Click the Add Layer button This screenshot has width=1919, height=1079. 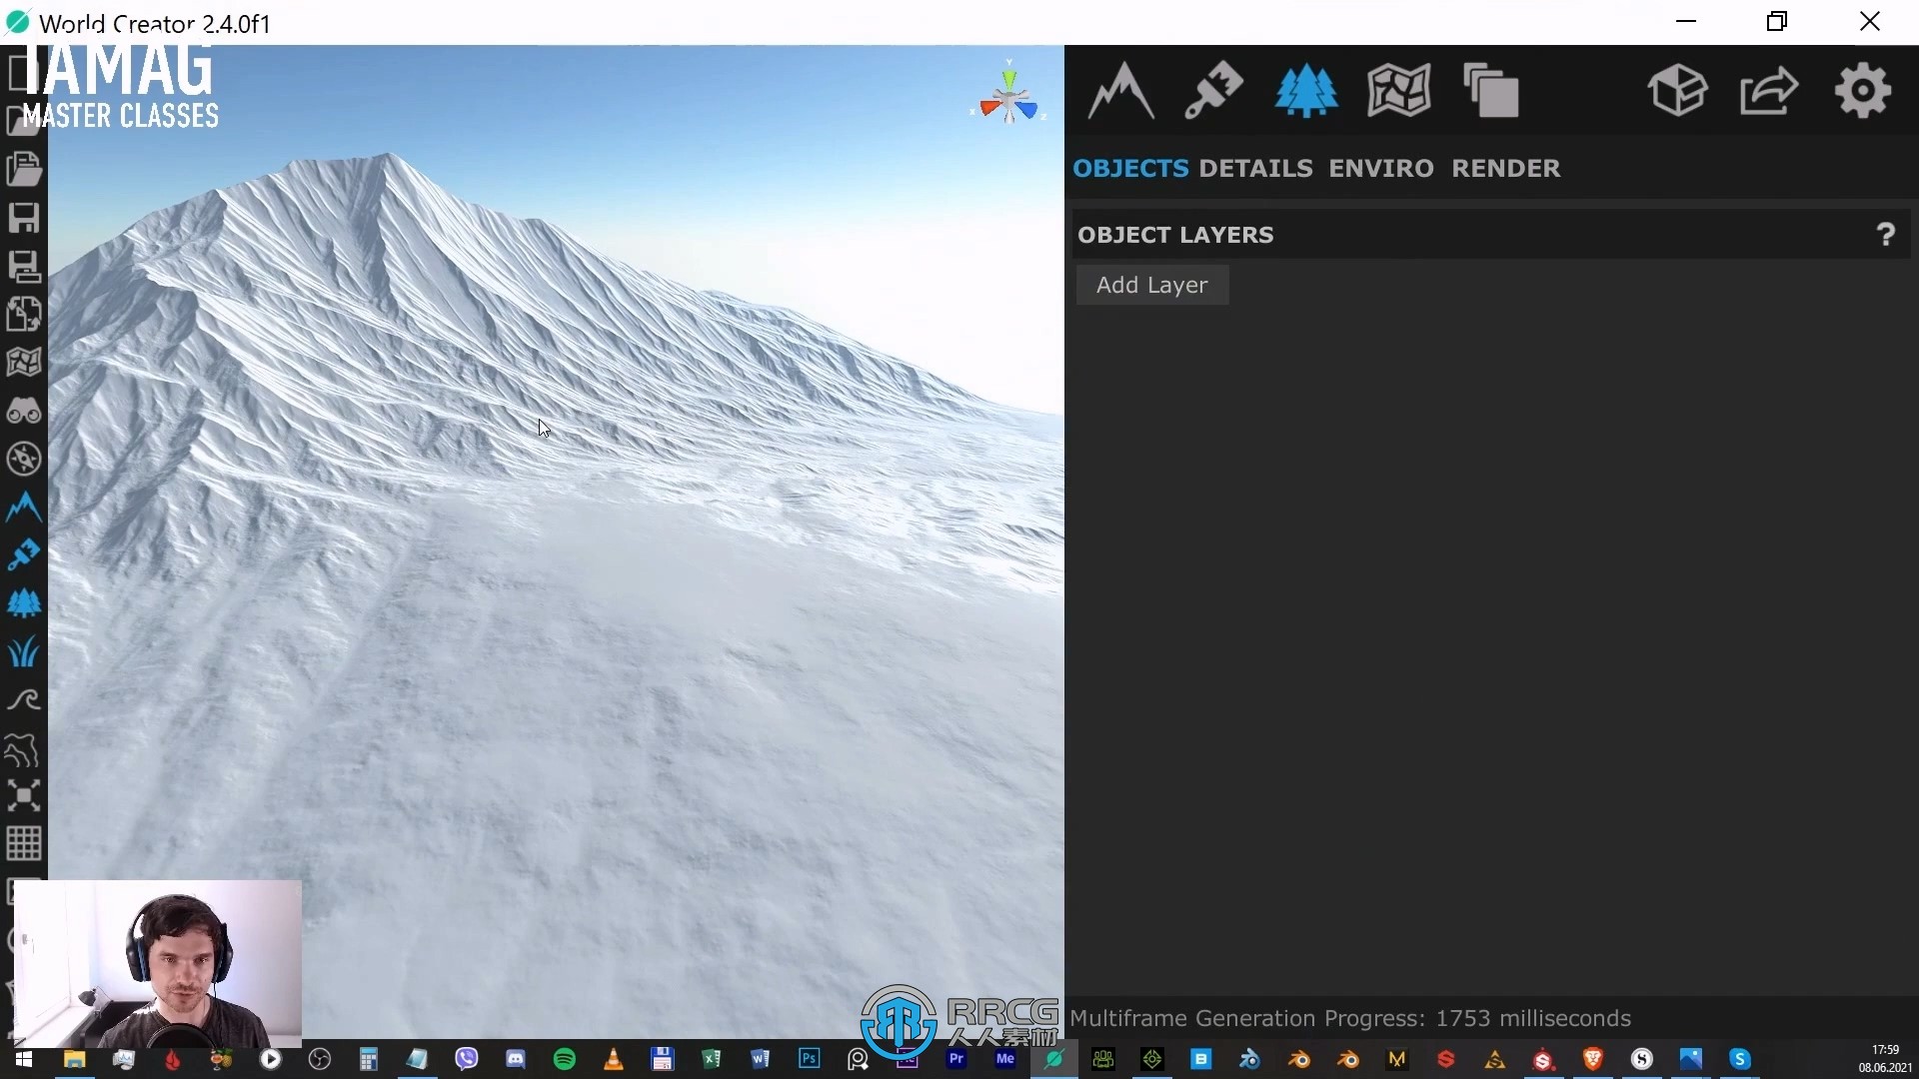[1152, 285]
